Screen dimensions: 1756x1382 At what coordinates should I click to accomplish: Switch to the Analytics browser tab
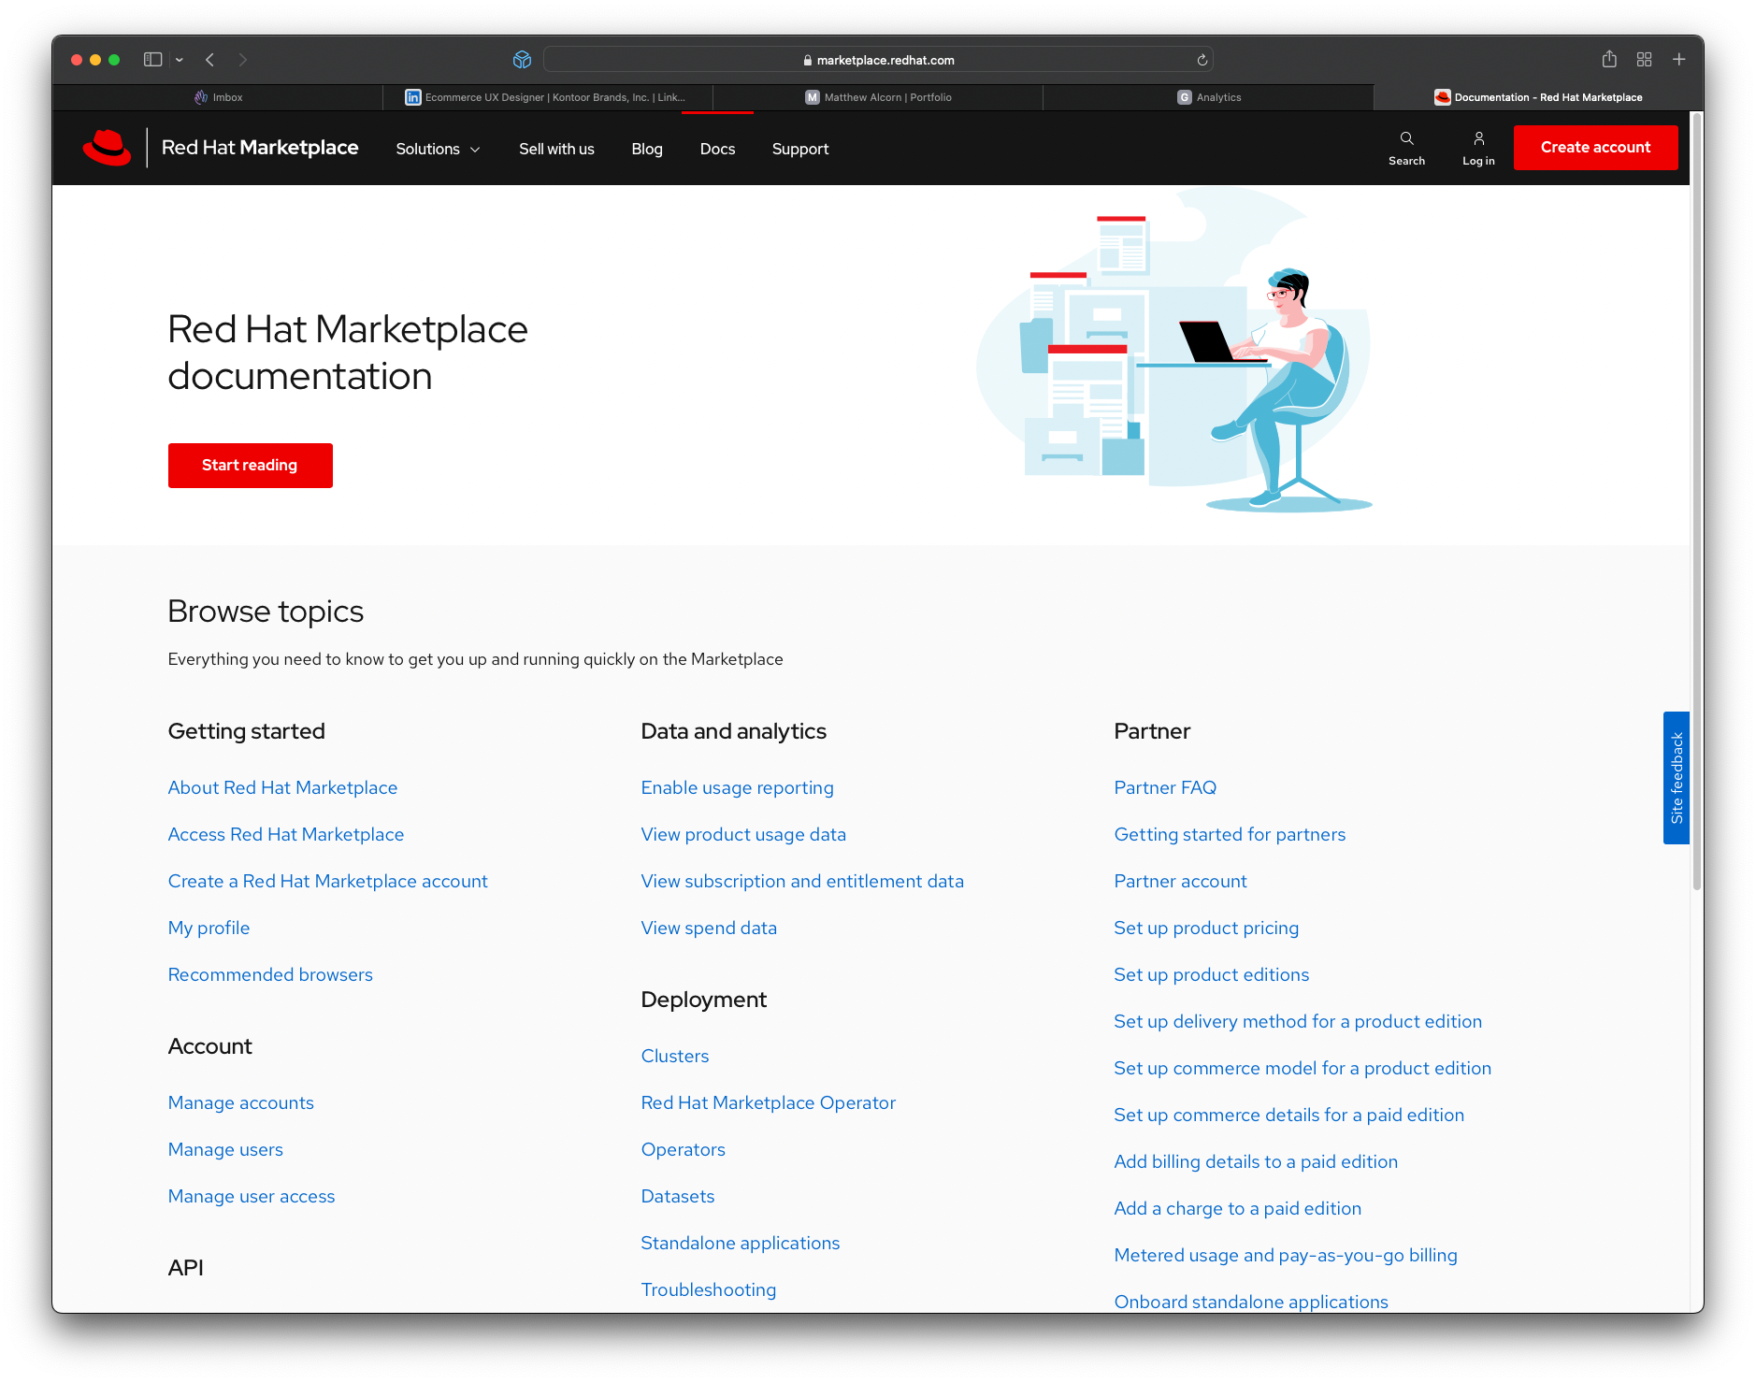[1208, 97]
